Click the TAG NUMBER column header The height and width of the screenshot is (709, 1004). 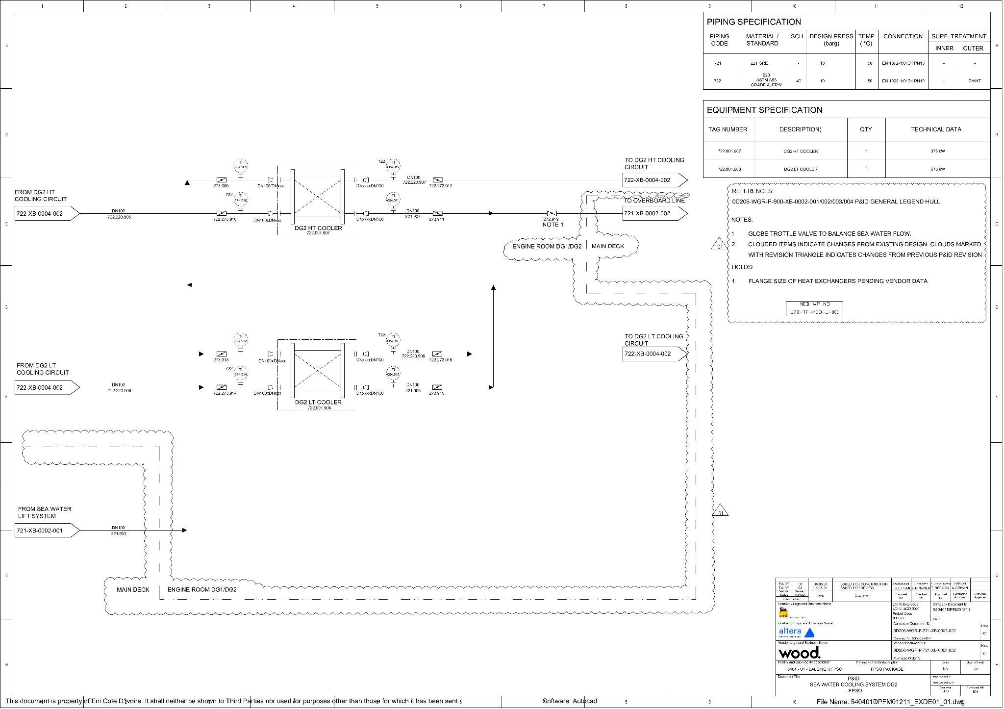pos(728,129)
